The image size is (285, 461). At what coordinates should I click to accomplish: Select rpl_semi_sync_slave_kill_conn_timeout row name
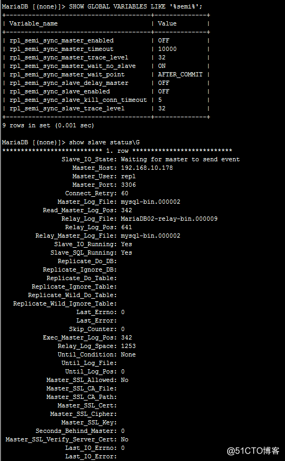78,100
